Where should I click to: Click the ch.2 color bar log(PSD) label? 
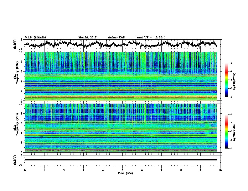coord(235,133)
